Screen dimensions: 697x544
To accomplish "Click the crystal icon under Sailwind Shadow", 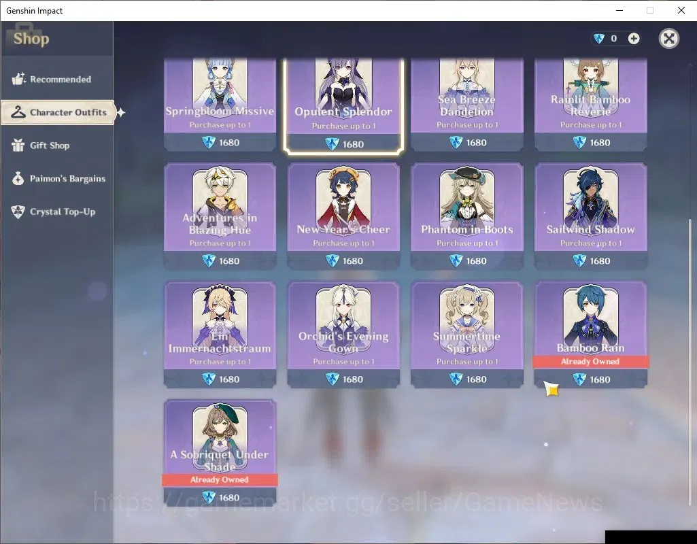I will tap(579, 260).
